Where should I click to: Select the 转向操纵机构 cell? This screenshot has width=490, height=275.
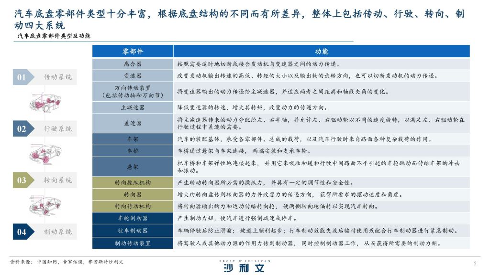pyautogui.click(x=133, y=182)
